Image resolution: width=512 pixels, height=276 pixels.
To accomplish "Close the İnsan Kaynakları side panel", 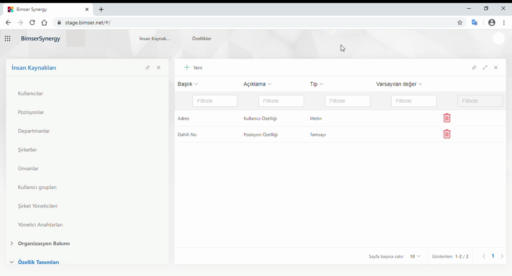I will tap(159, 67).
